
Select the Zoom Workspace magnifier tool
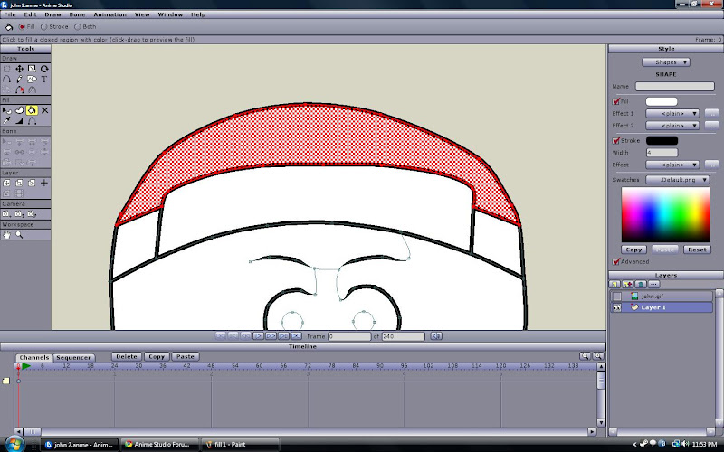(x=19, y=235)
